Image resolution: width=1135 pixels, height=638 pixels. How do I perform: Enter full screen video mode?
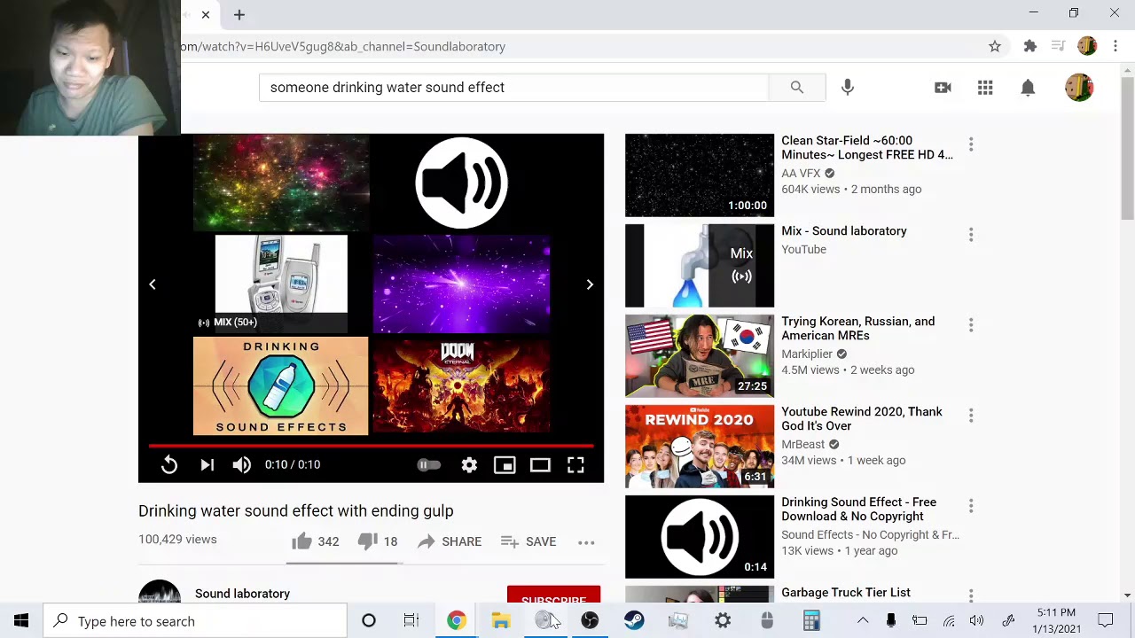click(575, 464)
